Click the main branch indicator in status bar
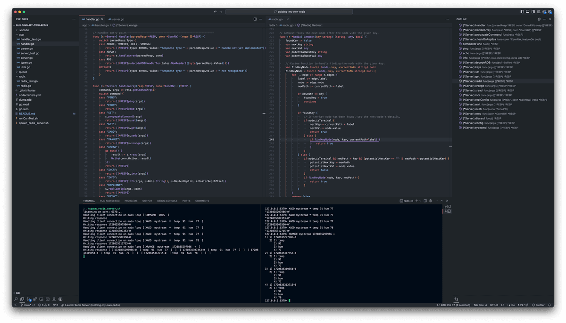The width and height of the screenshot is (566, 323). 25,305
